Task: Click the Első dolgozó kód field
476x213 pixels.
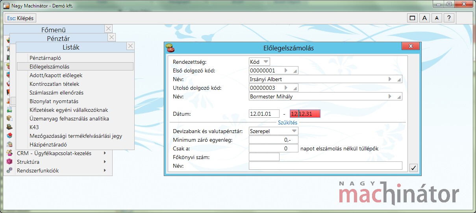Action: (x=274, y=70)
